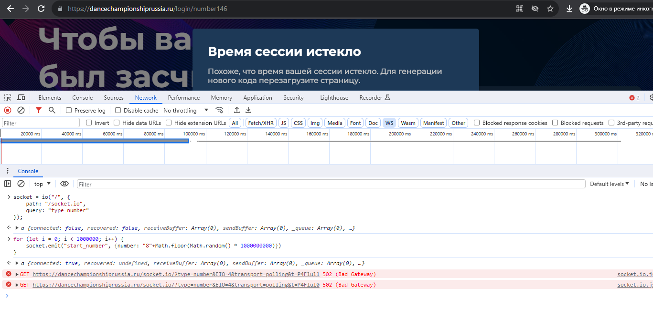653x309 pixels.
Task: Activate the inspect element picker
Action: [8, 98]
